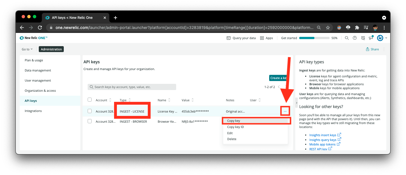Click the browser forward arrow

click(31, 28)
